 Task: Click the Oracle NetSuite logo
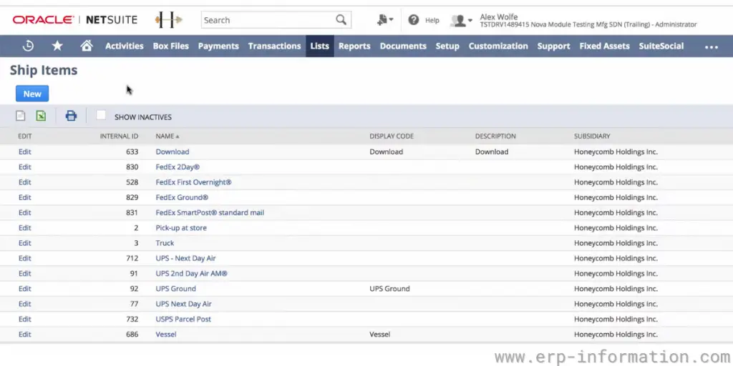[74, 20]
